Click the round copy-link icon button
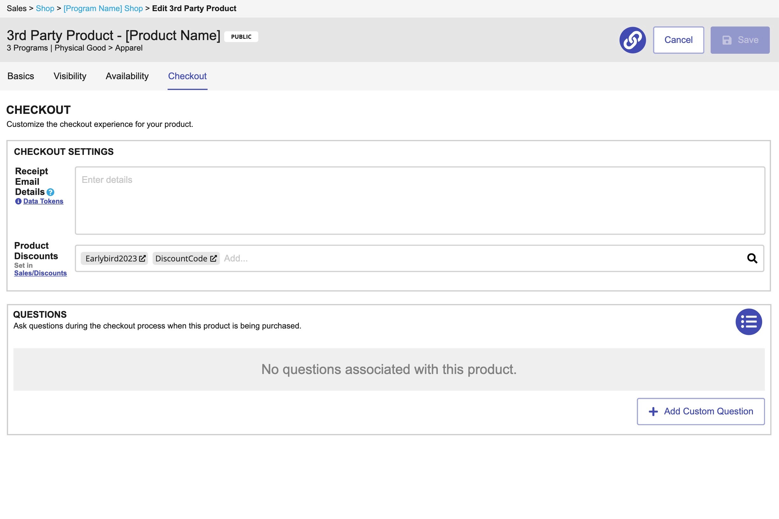The height and width of the screenshot is (519, 779). point(632,40)
